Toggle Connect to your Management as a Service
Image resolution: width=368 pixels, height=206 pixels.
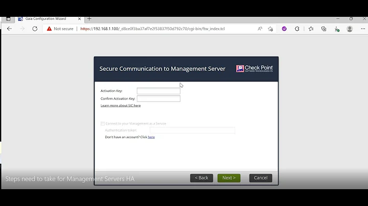103,123
